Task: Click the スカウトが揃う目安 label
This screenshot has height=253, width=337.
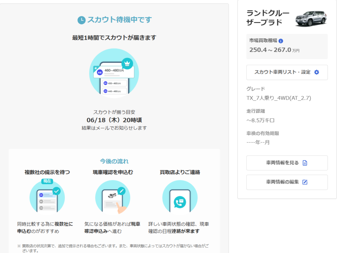Action: pyautogui.click(x=114, y=112)
